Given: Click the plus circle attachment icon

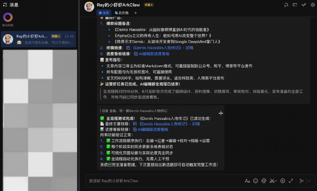Looking at the screenshot, I should coord(283,181).
